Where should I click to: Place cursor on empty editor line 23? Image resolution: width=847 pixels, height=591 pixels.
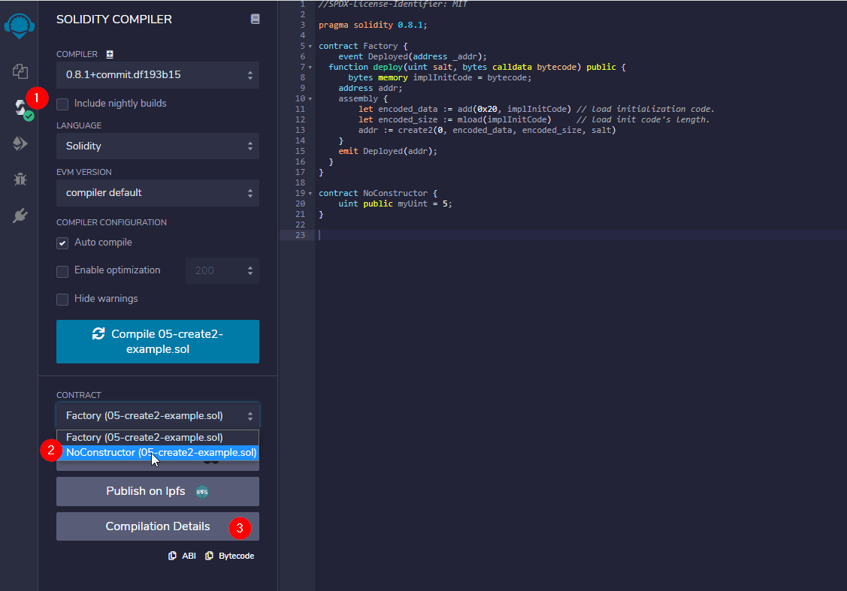click(x=581, y=235)
